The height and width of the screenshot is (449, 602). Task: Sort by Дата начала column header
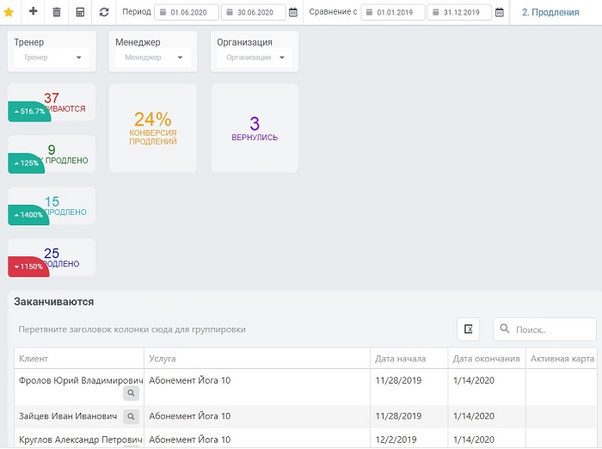coord(409,359)
